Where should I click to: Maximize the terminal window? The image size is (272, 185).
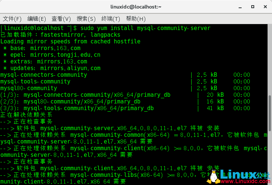(253, 7)
